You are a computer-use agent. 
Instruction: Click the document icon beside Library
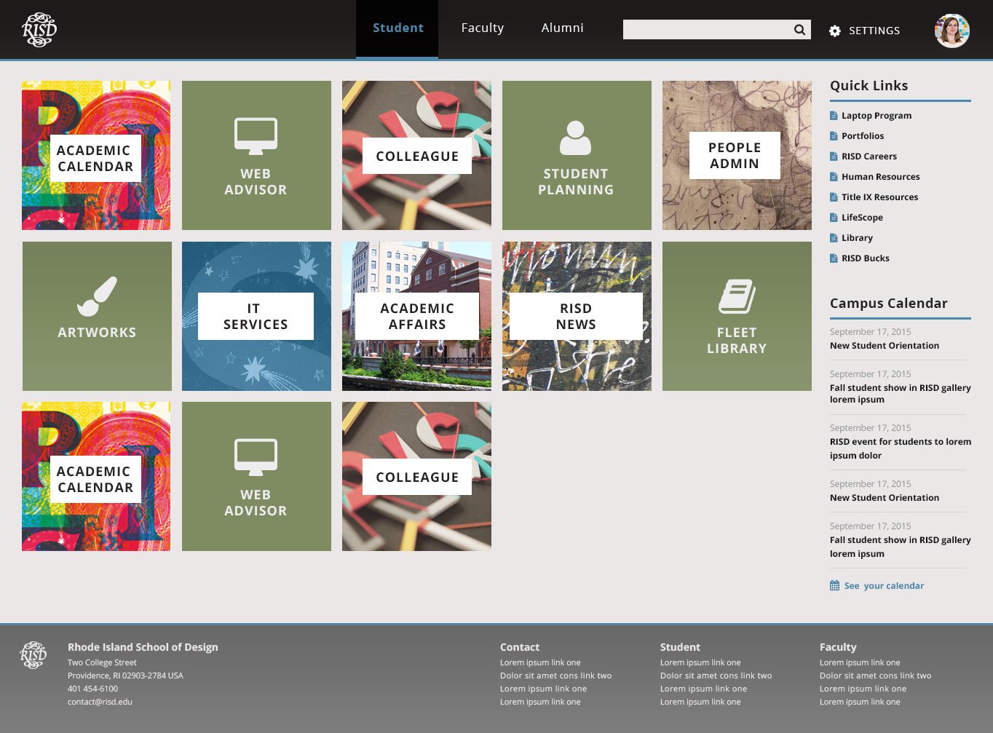coord(834,238)
